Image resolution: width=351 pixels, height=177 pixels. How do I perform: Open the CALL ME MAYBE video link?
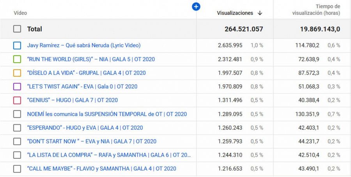[101, 169]
